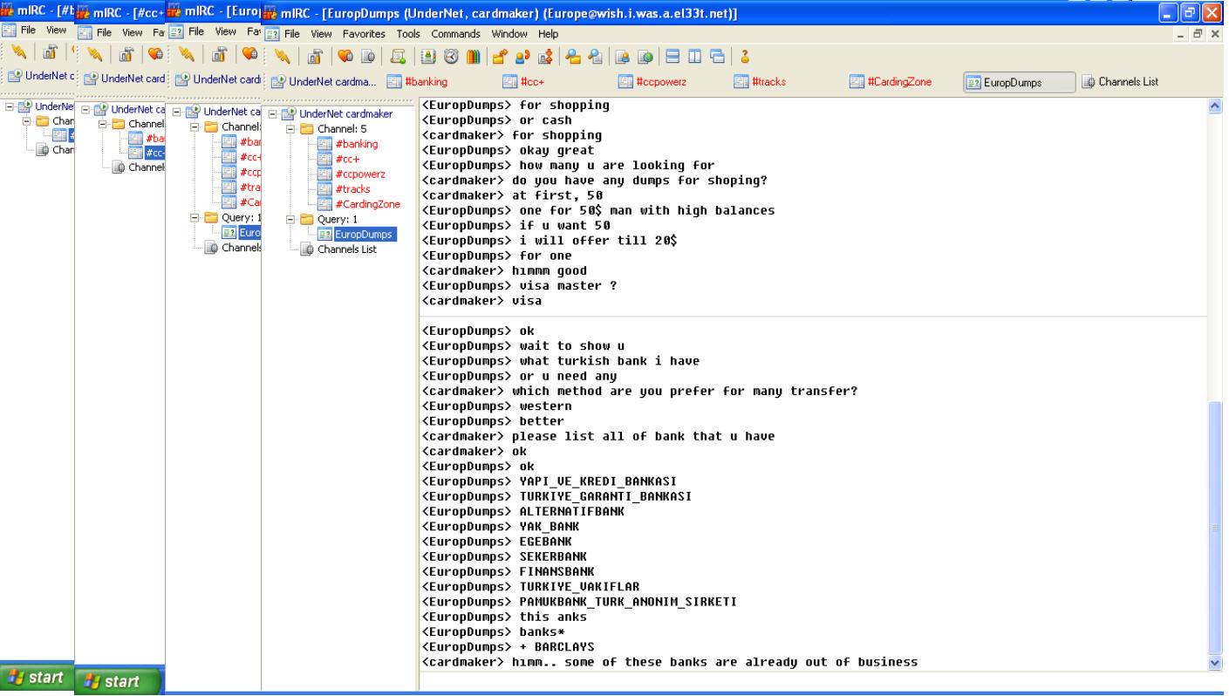This screenshot has width=1229, height=696.
Task: Click the leftmost Windows start button
Action: 36,678
